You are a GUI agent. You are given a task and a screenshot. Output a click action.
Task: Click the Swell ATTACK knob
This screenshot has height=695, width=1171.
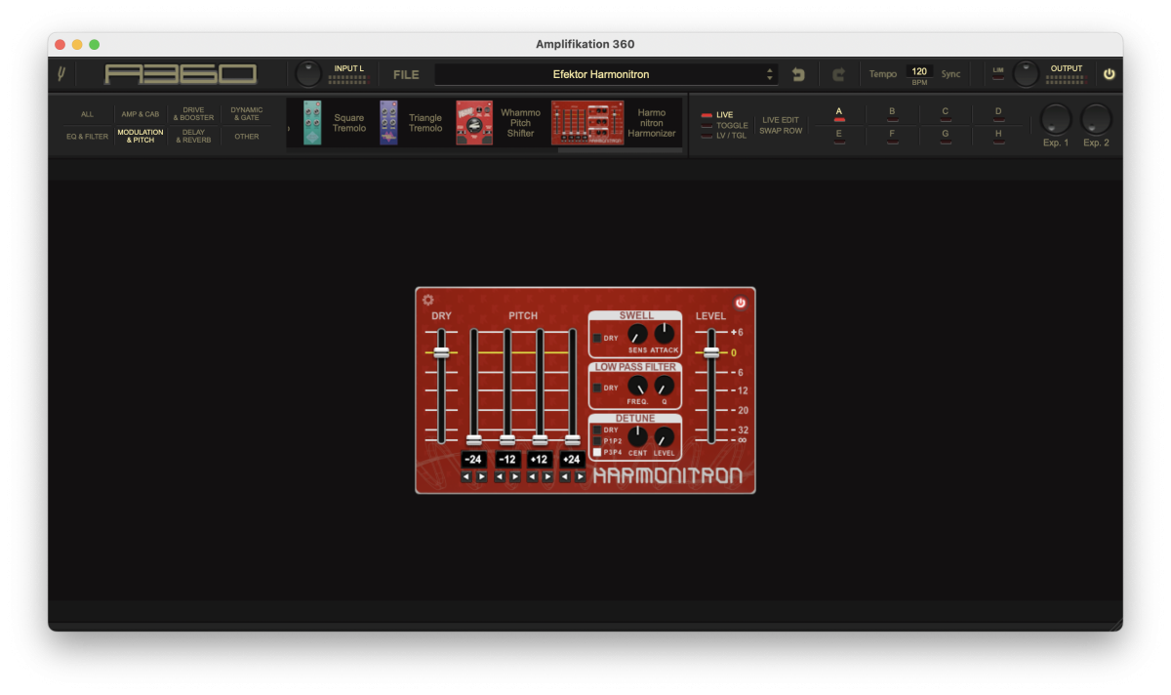665,334
